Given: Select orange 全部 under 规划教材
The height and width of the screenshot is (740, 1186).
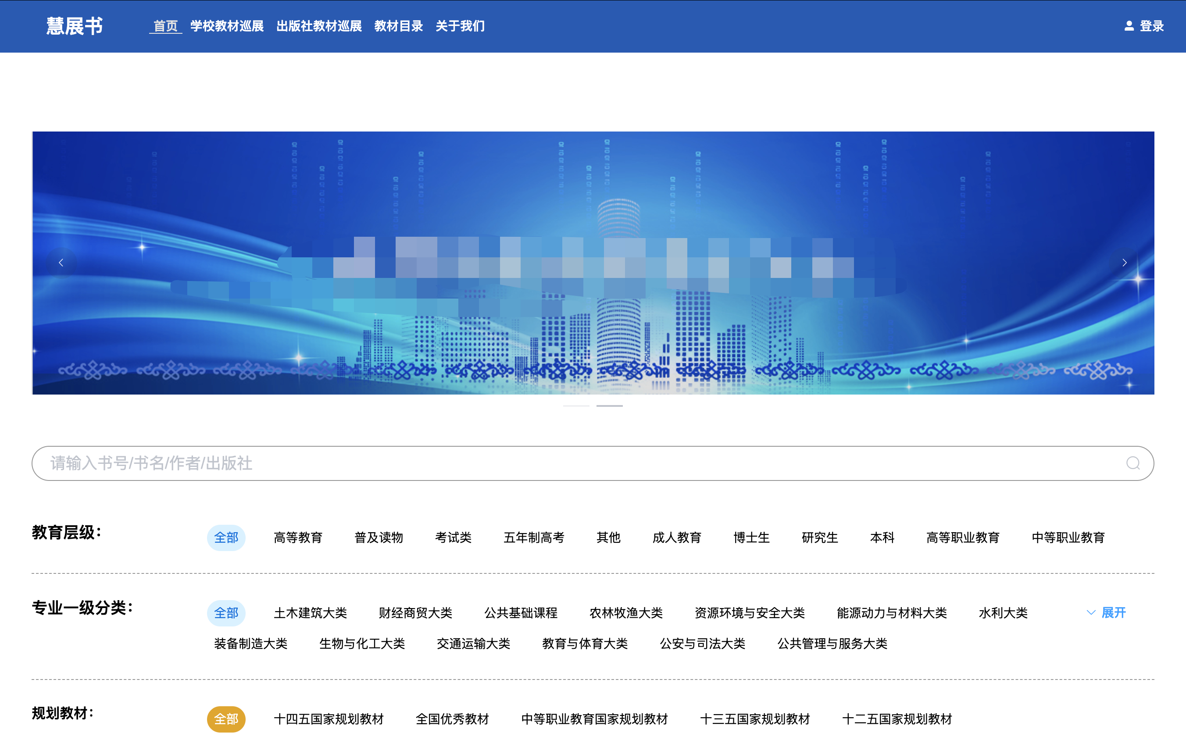Looking at the screenshot, I should tap(226, 719).
